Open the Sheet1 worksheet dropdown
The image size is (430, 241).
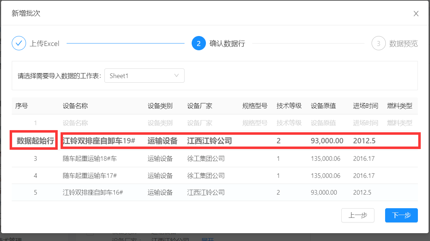(144, 76)
